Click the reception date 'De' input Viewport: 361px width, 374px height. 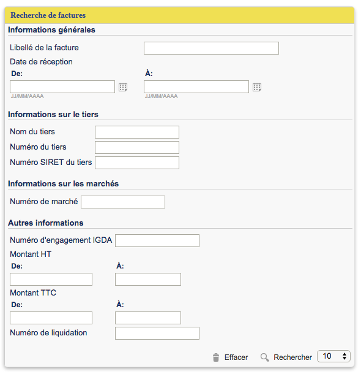pos(62,87)
